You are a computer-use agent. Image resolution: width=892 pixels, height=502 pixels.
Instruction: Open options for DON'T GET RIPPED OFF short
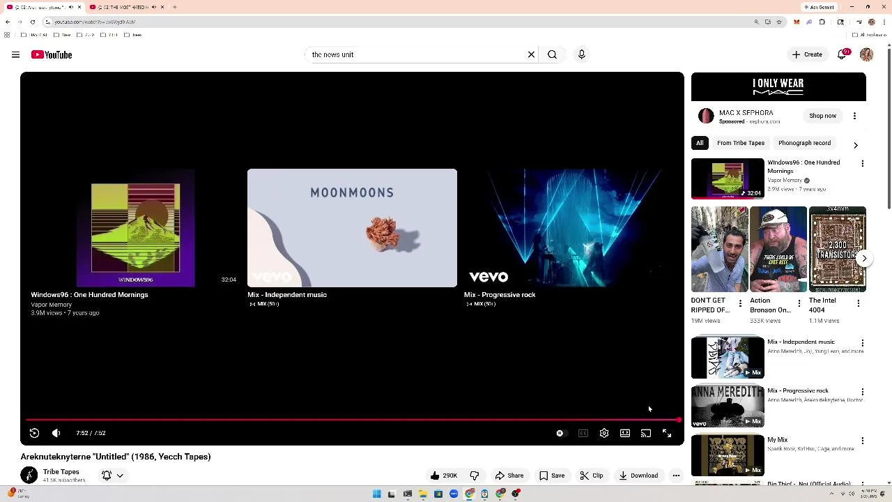click(740, 303)
